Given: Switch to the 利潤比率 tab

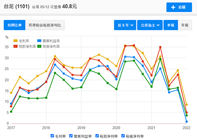Looking at the screenshot, I should 14,25.
